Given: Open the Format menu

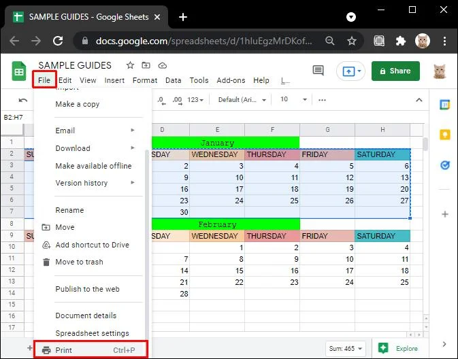Looking at the screenshot, I should click(145, 80).
